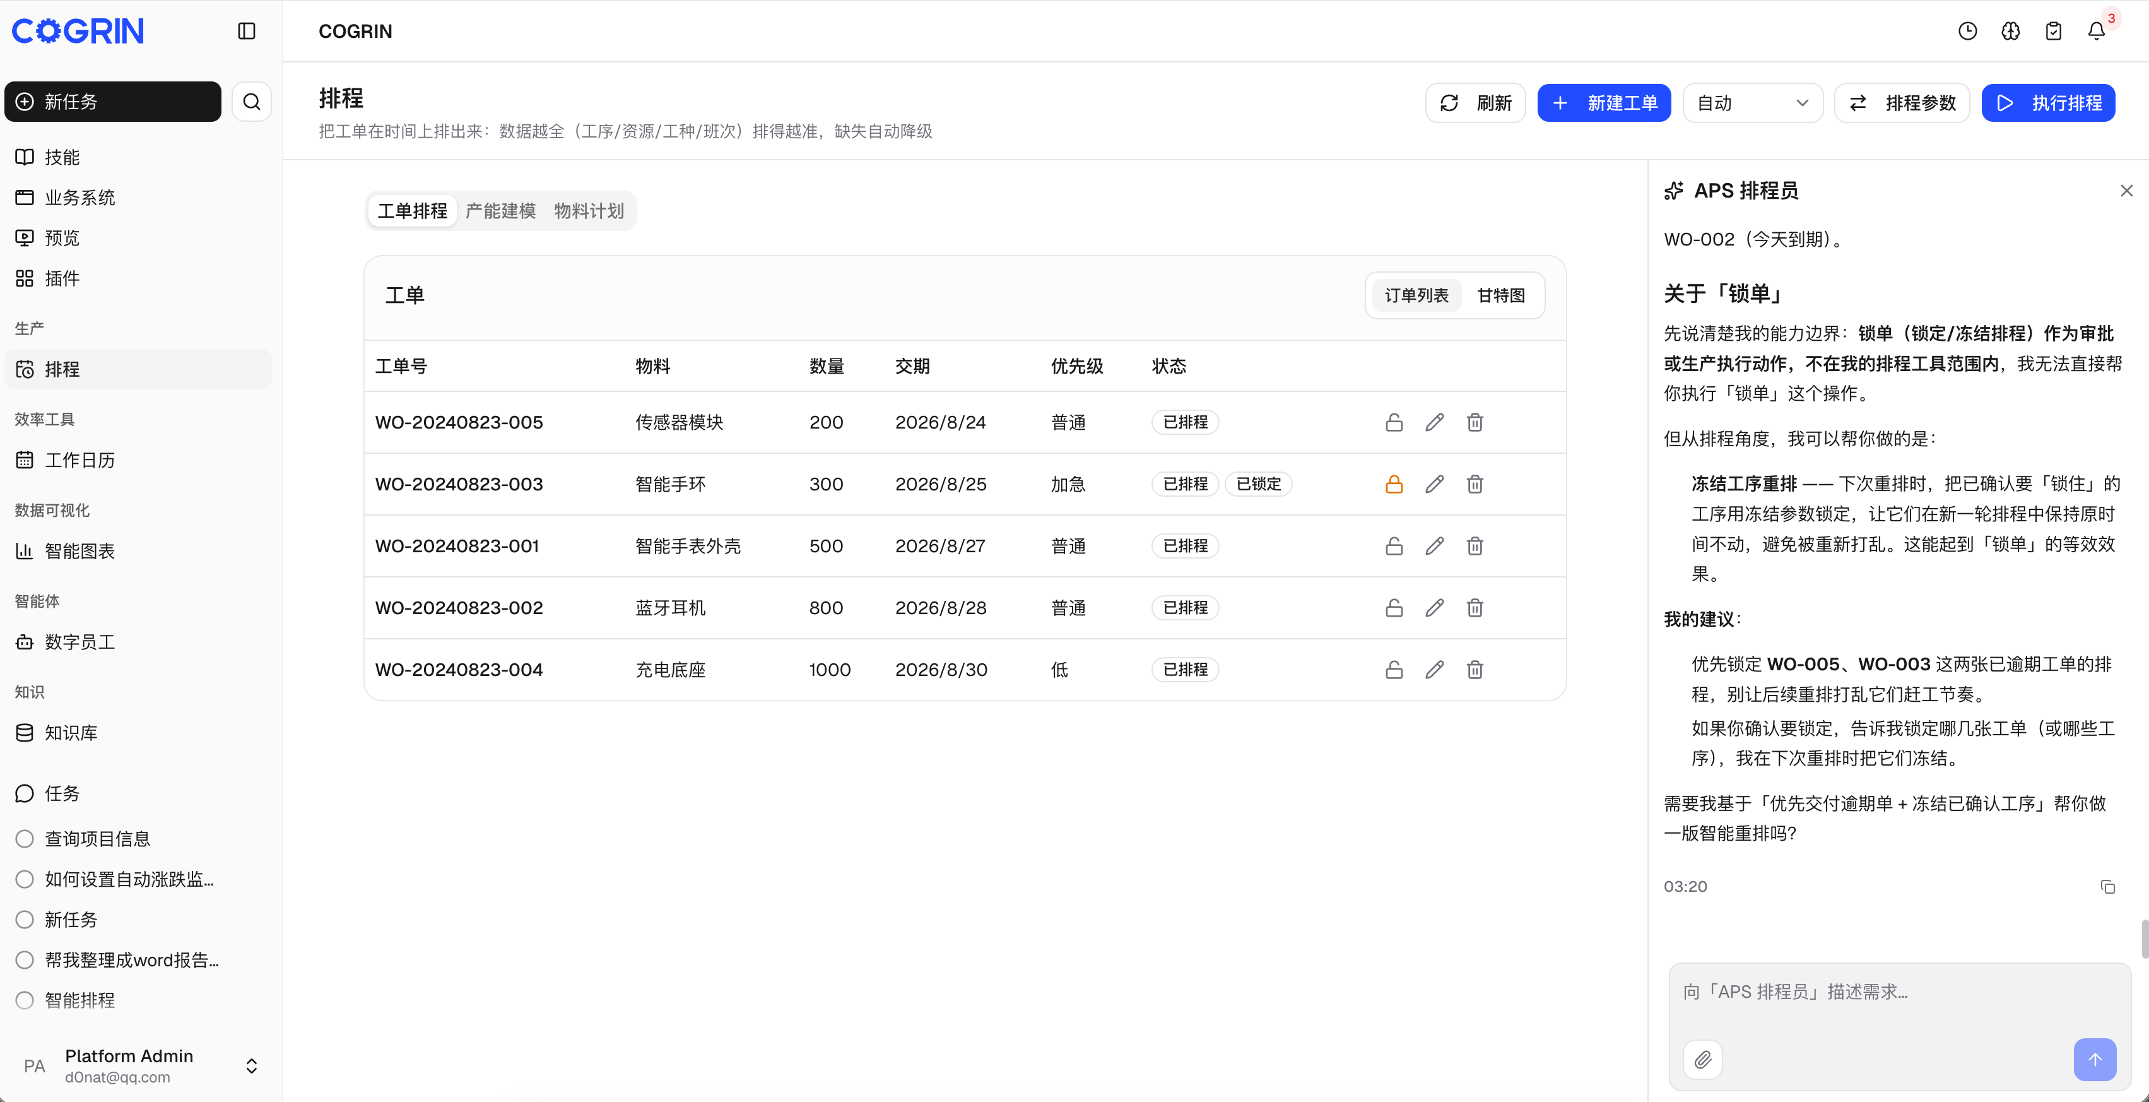The width and height of the screenshot is (2149, 1102).
Task: Close the APS 排程员 panel
Action: pyautogui.click(x=2126, y=191)
